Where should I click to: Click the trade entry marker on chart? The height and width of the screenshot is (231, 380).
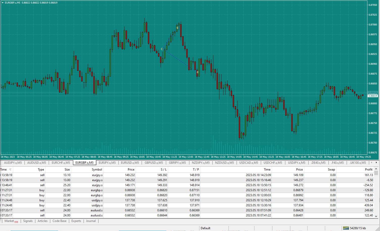point(162,49)
